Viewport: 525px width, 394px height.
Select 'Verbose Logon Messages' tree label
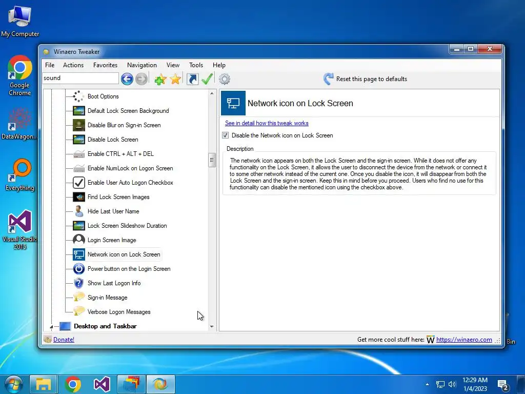[119, 312]
